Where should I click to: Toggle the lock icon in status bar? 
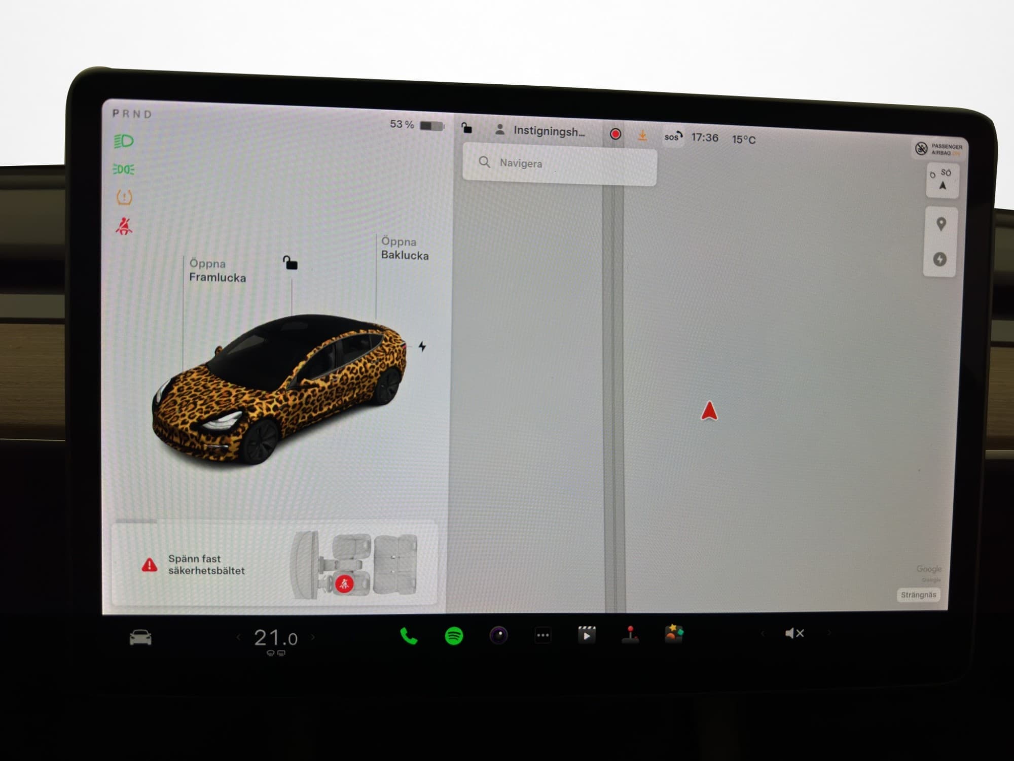[x=466, y=128]
